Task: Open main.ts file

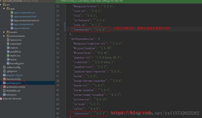Action: coord(14,48)
